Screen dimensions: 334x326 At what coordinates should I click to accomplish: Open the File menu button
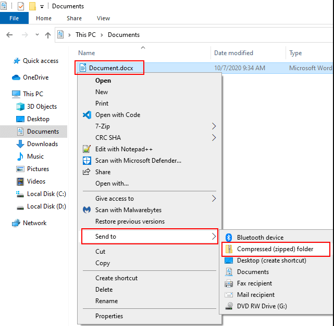coord(14,18)
